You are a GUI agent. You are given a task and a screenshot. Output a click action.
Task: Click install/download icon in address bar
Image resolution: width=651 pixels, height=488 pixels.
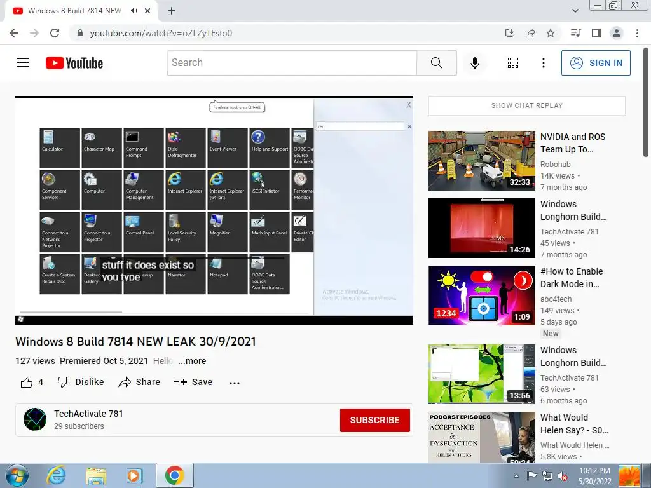[510, 33]
